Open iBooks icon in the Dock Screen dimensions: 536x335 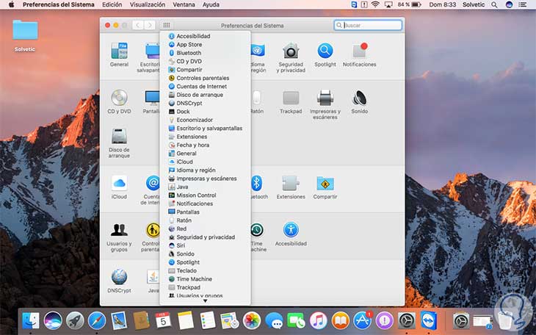pyautogui.click(x=340, y=320)
